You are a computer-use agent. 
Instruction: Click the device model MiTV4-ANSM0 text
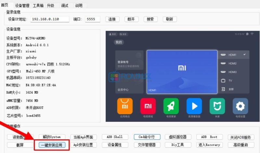(35, 38)
